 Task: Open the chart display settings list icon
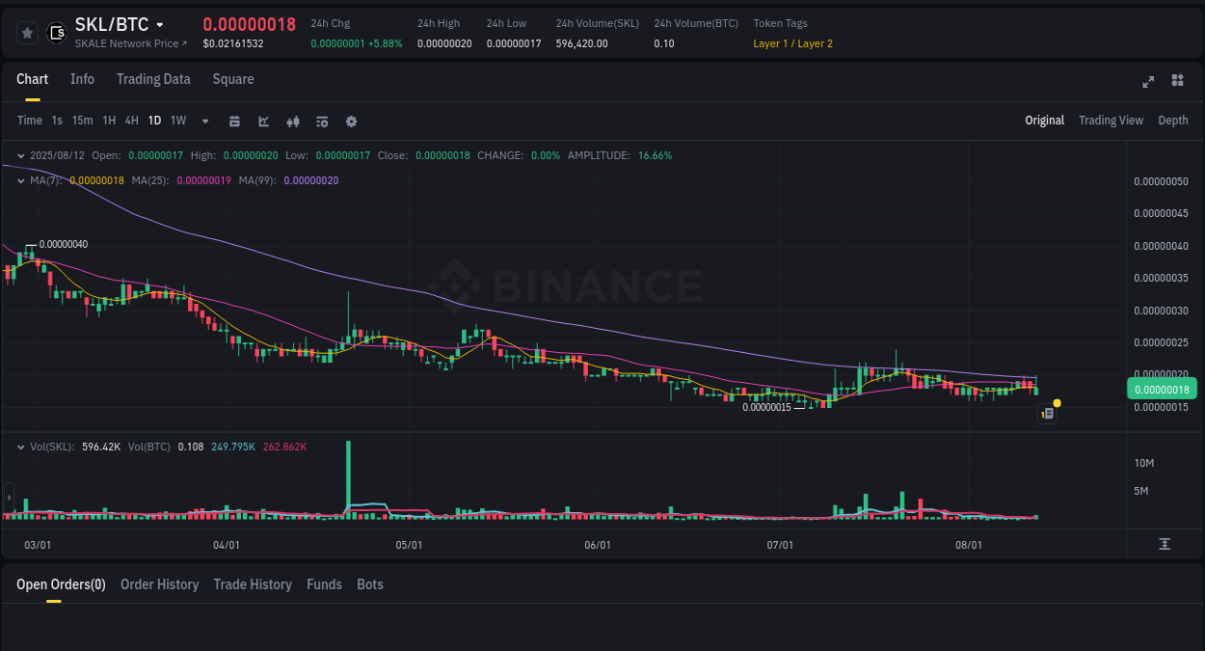tap(321, 121)
